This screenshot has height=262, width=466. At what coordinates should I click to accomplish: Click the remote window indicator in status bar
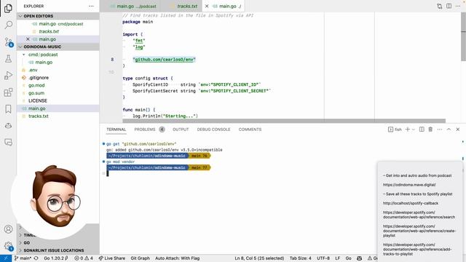point(6,258)
